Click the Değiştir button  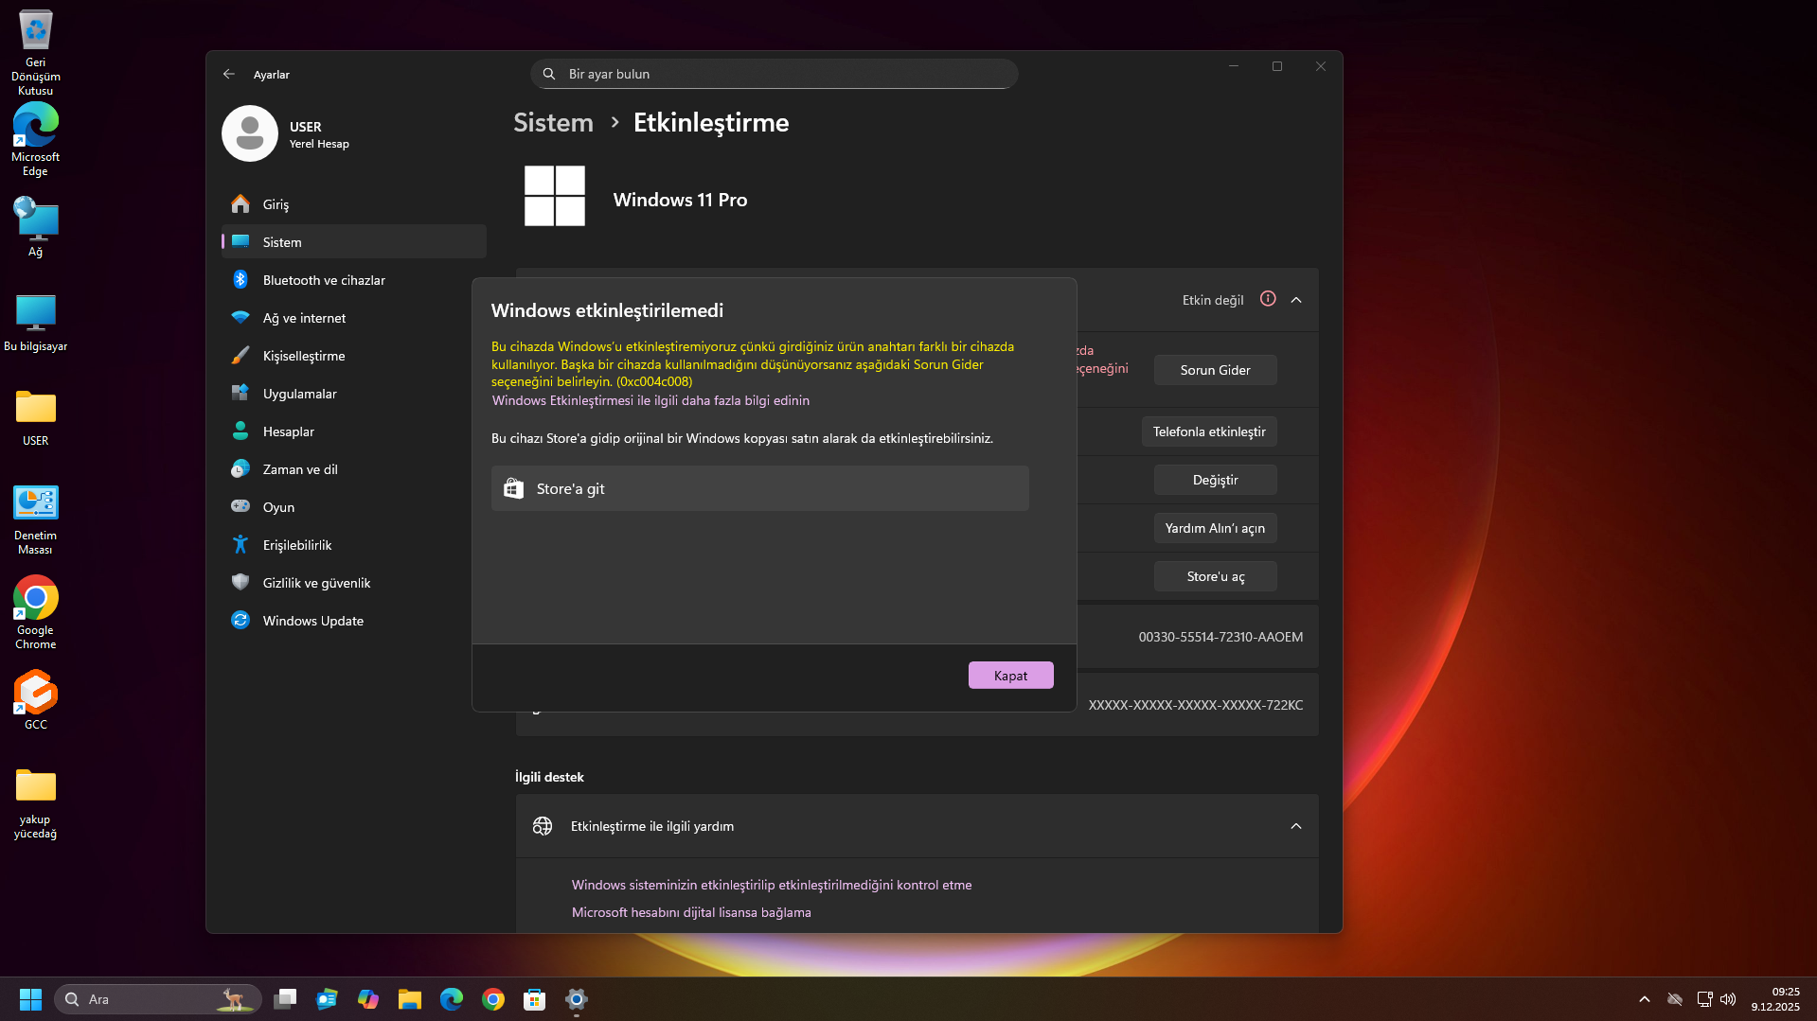1215,480
